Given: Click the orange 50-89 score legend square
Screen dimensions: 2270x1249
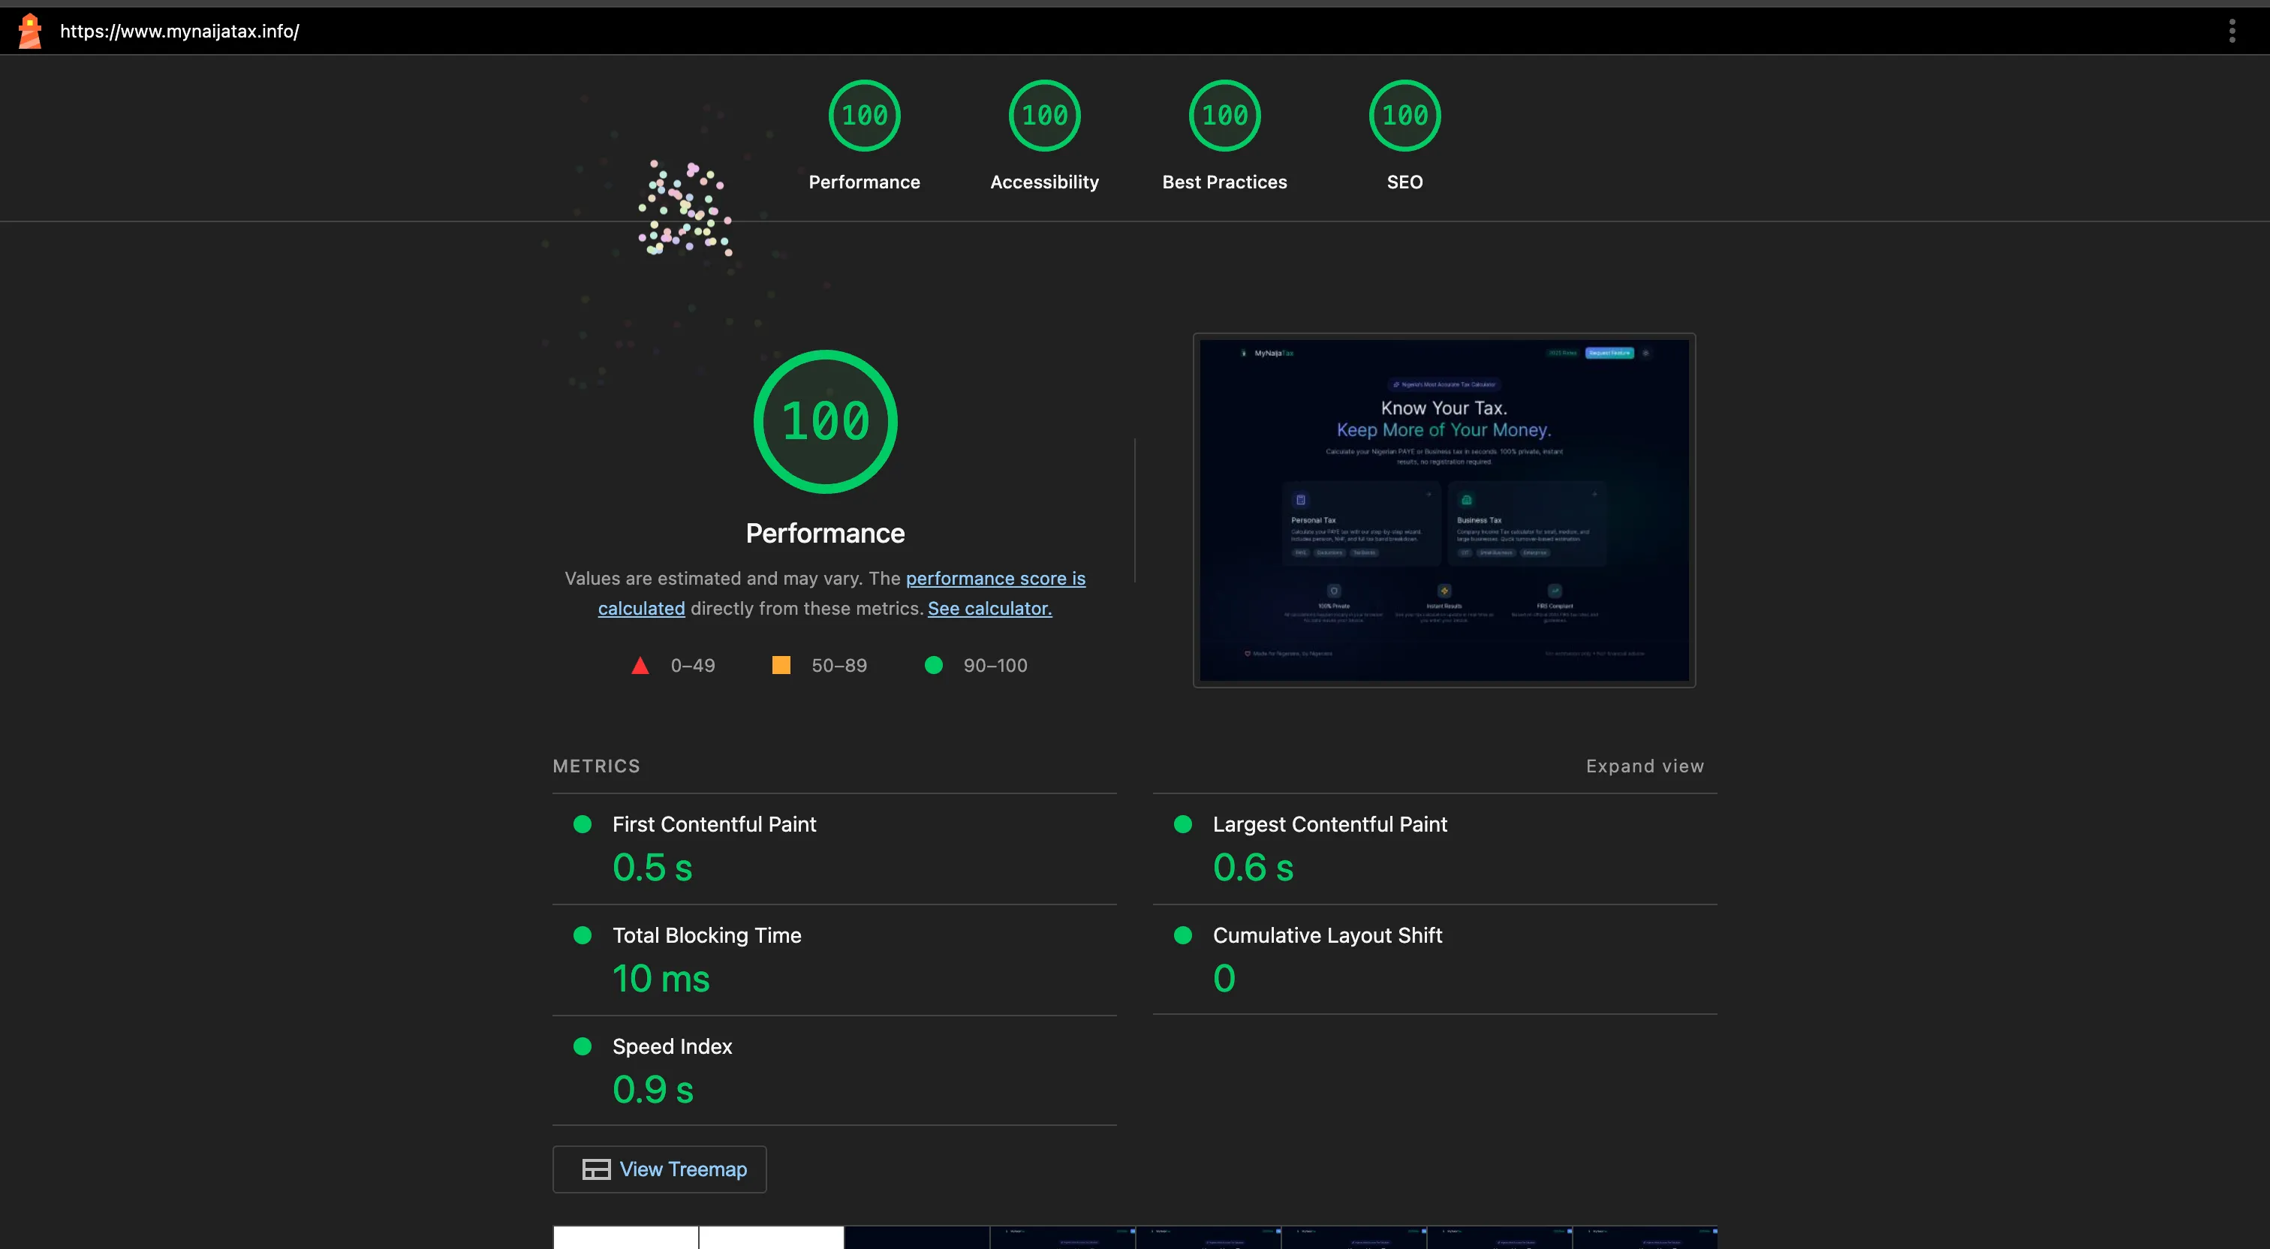Looking at the screenshot, I should point(780,666).
